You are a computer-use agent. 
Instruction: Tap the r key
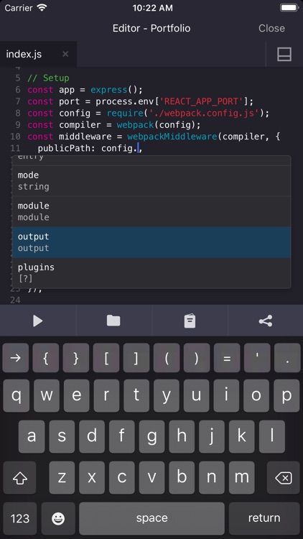click(x=106, y=395)
